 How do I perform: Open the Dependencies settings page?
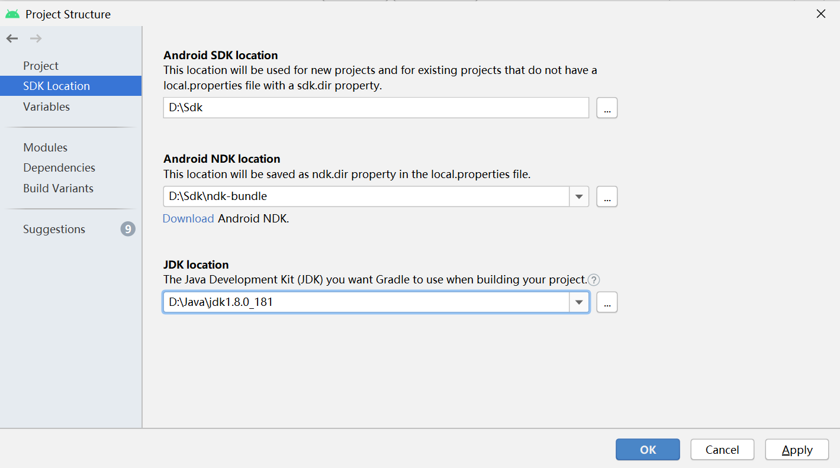59,167
